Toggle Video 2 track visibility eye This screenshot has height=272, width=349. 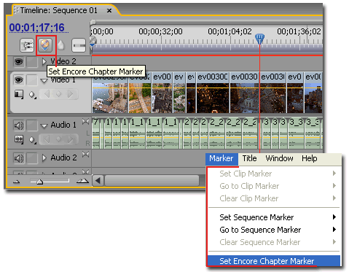click(x=18, y=62)
